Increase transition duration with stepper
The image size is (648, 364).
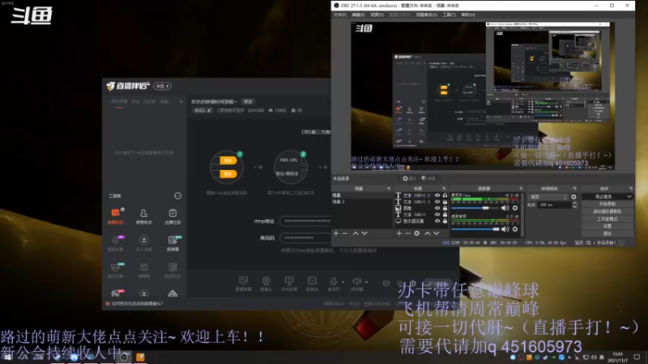pos(574,203)
